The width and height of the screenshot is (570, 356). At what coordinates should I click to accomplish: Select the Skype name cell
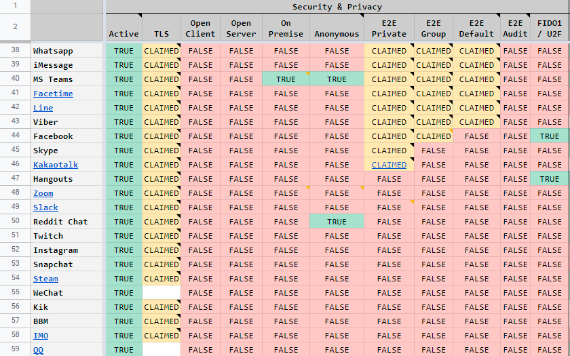[67, 151]
